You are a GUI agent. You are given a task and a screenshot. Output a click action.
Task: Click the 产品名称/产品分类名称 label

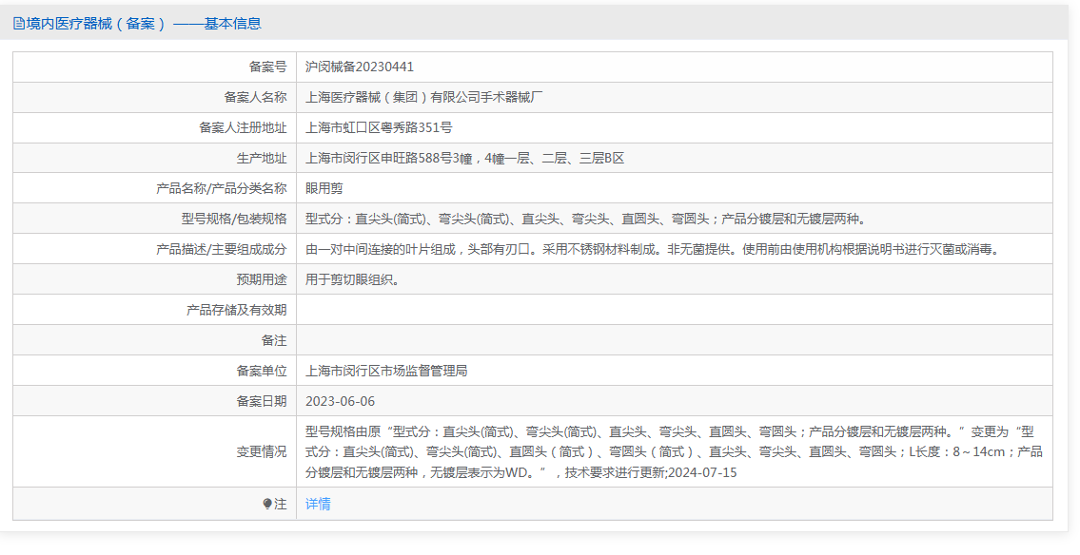221,188
